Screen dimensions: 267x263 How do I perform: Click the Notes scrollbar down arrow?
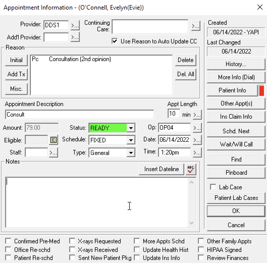coord(192,223)
